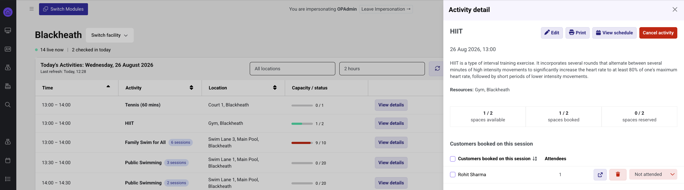The height and width of the screenshot is (190, 684).
Task: Refresh today's activities list
Action: (x=437, y=69)
